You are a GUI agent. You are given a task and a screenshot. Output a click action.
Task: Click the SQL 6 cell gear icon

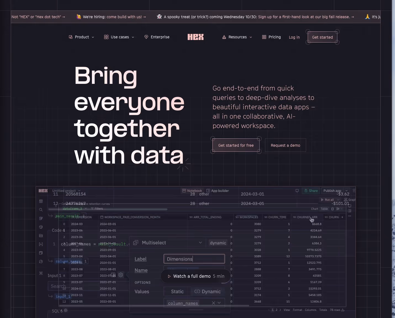[x=66, y=310]
